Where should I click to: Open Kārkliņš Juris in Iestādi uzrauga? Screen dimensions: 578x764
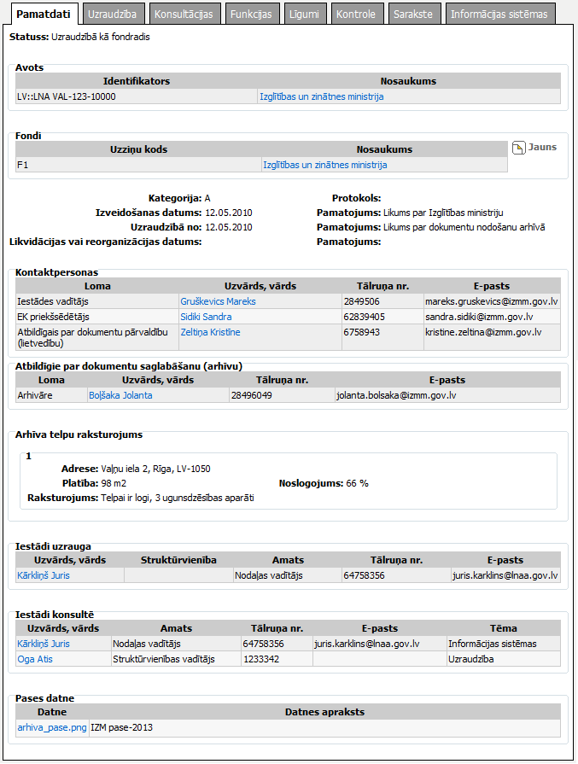pos(44,575)
